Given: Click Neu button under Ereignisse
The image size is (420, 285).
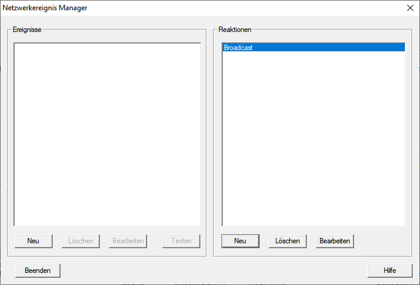Looking at the screenshot, I should [x=33, y=241].
